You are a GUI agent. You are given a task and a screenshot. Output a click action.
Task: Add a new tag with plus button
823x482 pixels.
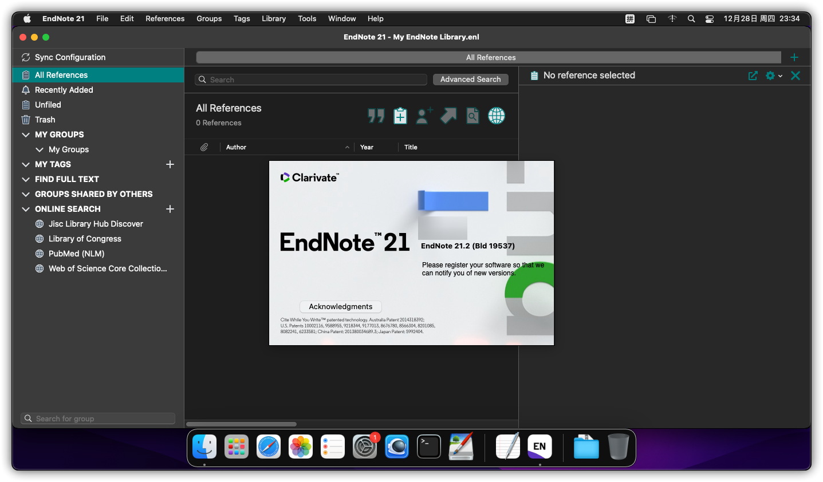(170, 164)
